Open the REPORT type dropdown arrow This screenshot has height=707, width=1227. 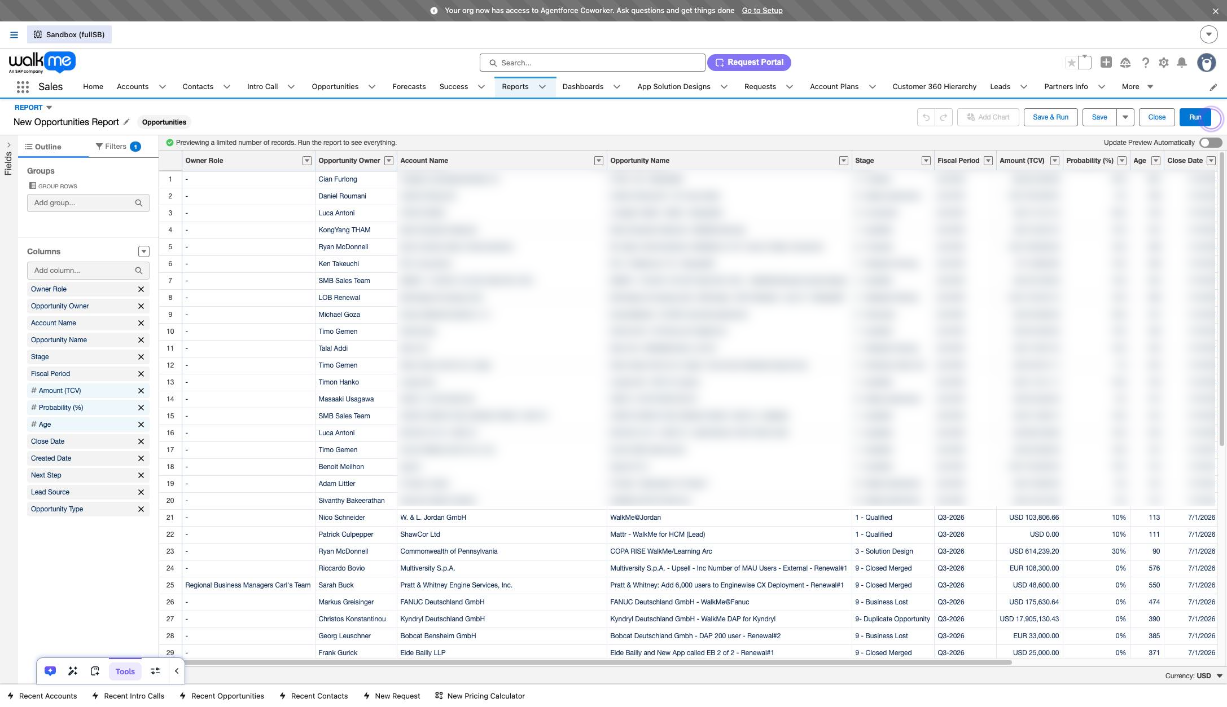49,108
